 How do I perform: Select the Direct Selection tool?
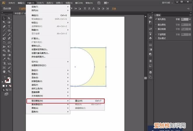[x=9, y=18]
